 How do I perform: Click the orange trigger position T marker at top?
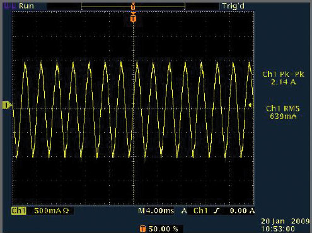(133, 18)
